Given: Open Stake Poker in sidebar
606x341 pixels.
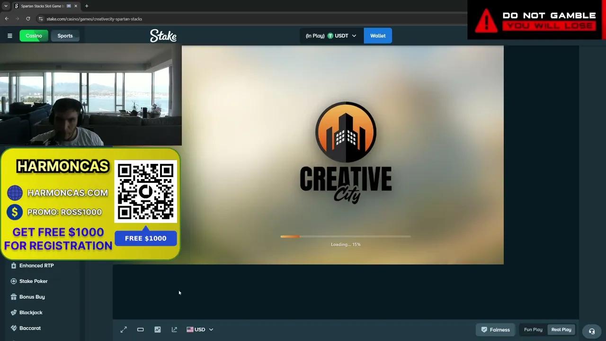Looking at the screenshot, I should tap(33, 281).
